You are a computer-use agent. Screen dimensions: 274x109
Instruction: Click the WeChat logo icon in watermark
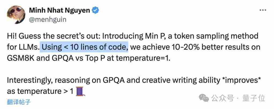point(204,98)
